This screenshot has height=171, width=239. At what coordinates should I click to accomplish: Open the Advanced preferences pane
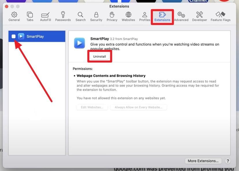pyautogui.click(x=181, y=16)
